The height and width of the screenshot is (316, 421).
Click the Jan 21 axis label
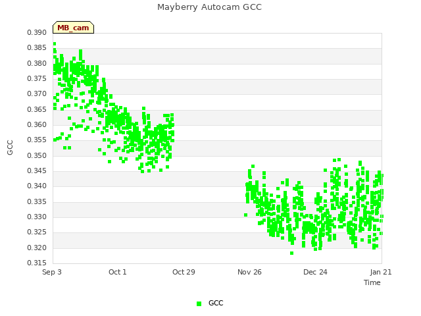[381, 272]
